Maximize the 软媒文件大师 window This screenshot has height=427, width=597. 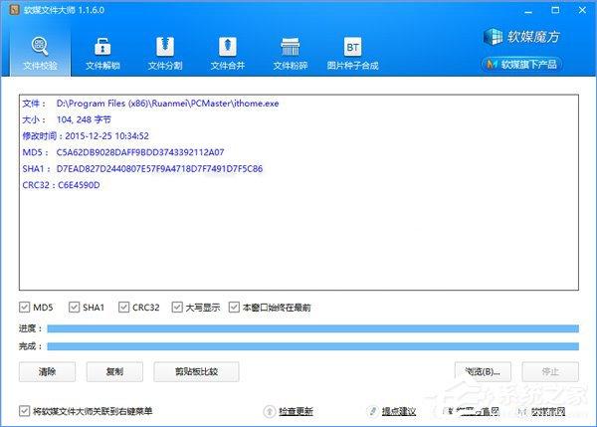click(x=555, y=10)
